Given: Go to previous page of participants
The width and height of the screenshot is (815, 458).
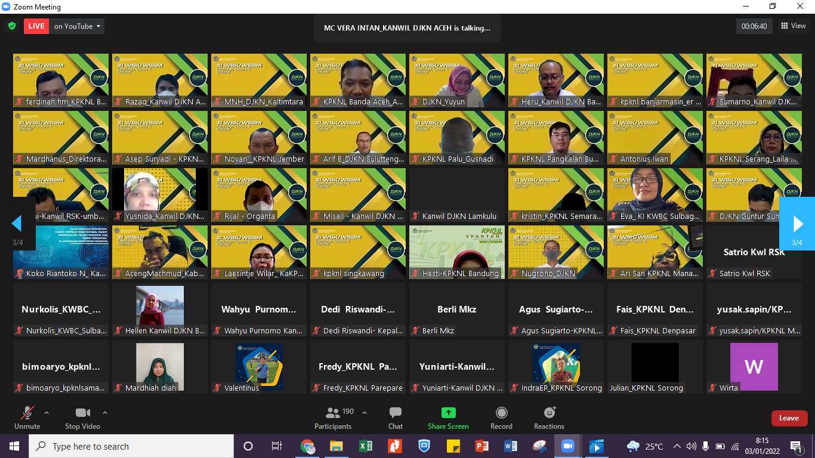Looking at the screenshot, I should point(17,224).
